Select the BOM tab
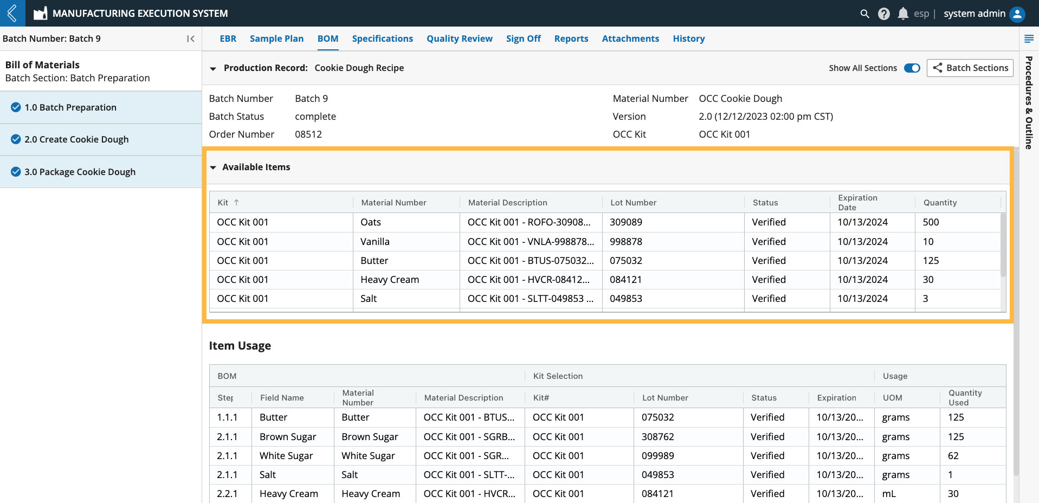The image size is (1039, 503). (x=328, y=38)
